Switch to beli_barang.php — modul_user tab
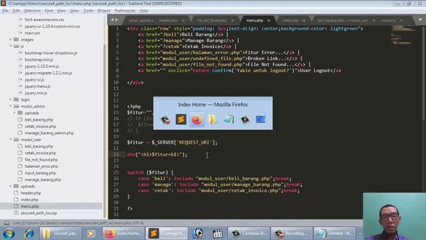The height and width of the screenshot is (240, 426). pyautogui.click(x=343, y=21)
